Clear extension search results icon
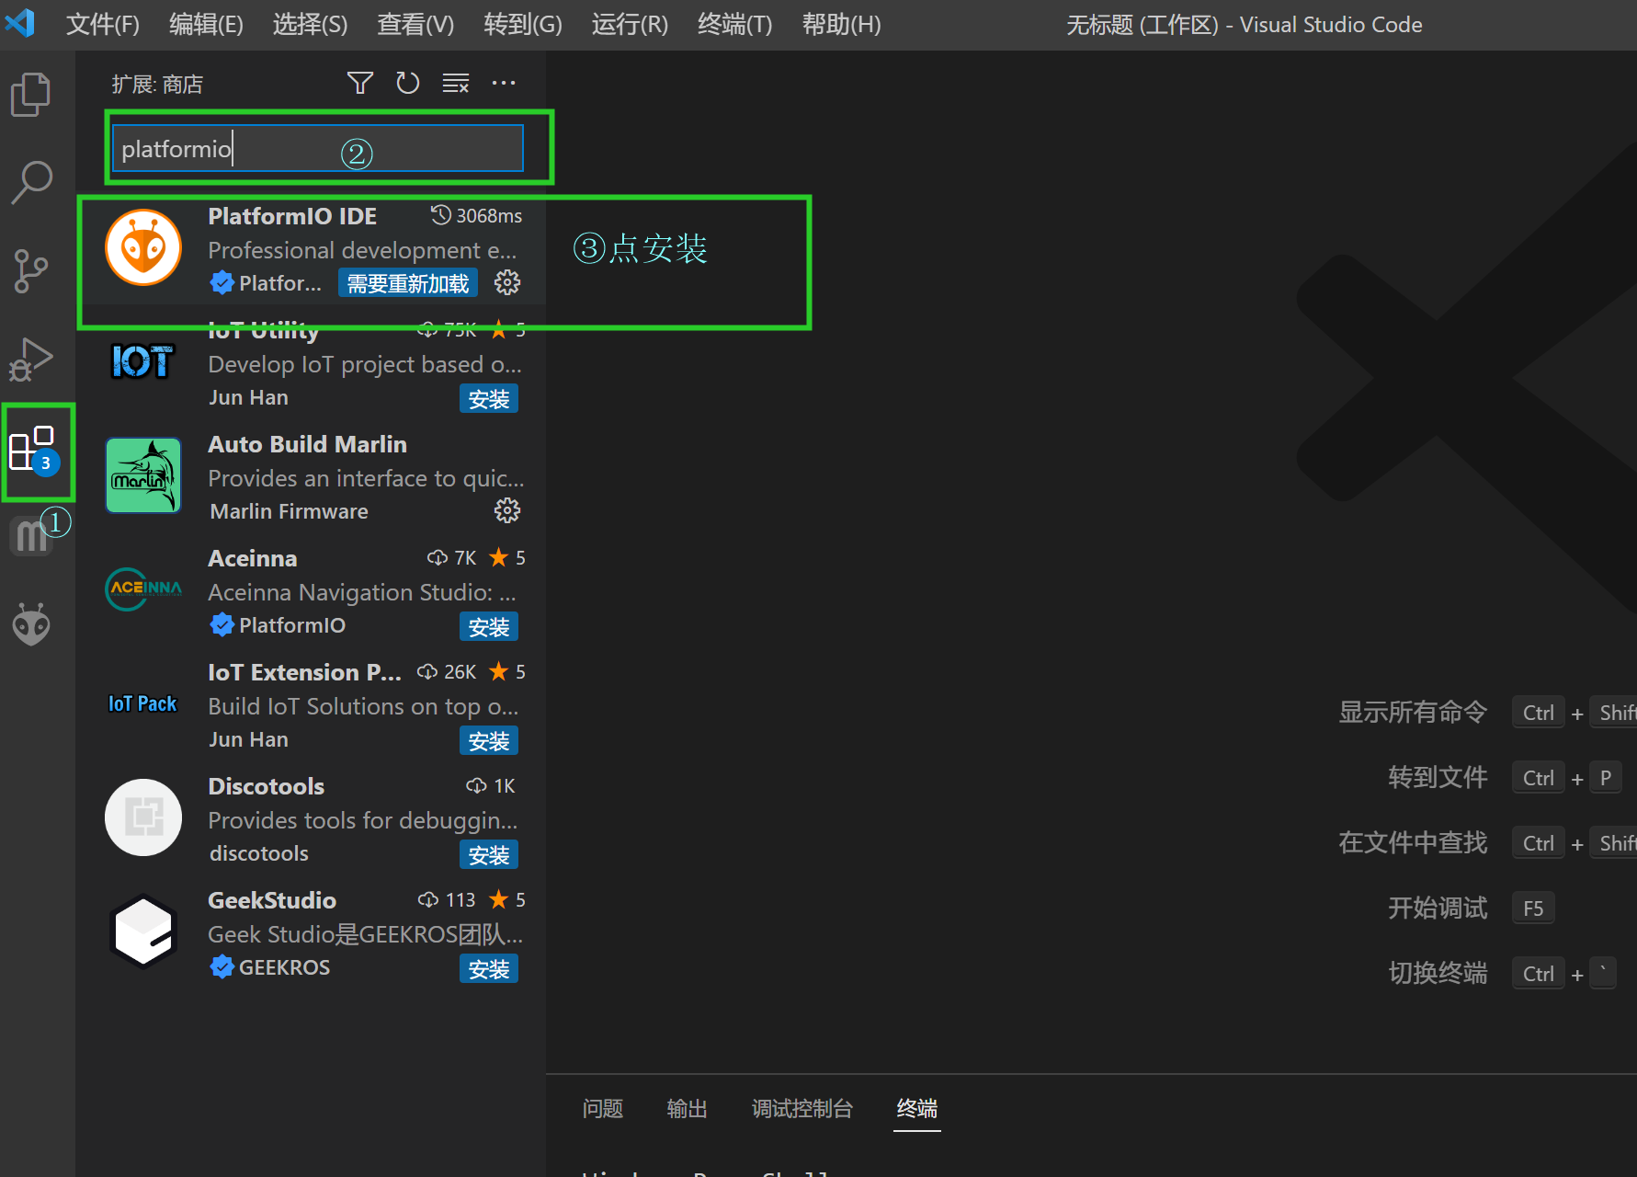The image size is (1637, 1177). point(456,84)
